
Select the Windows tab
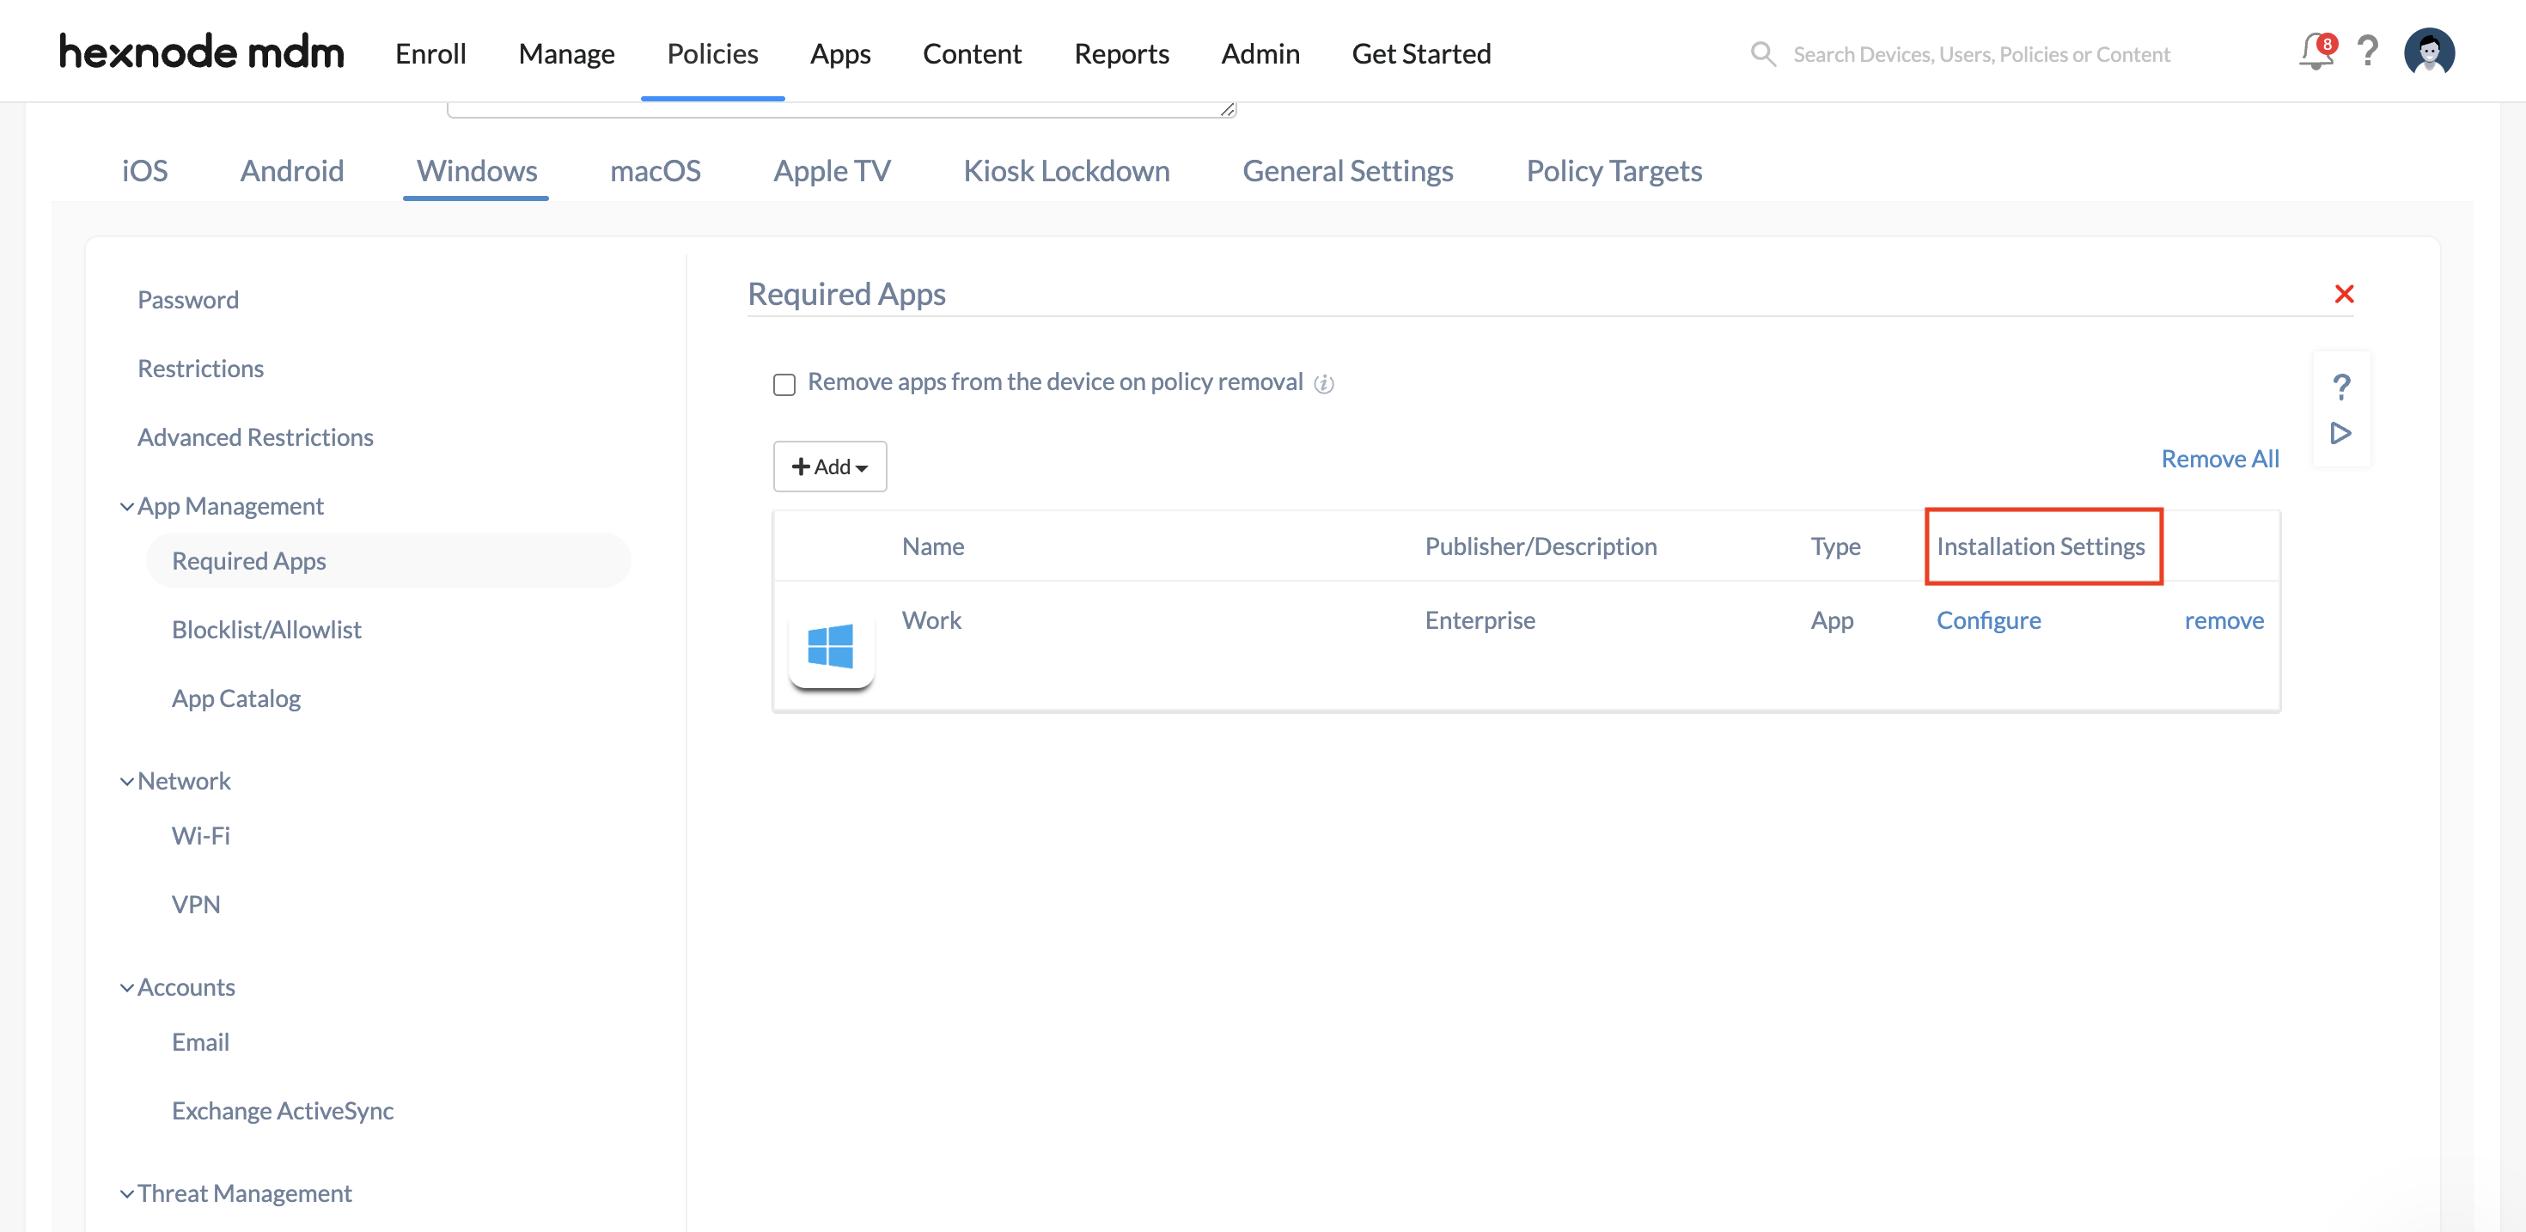pyautogui.click(x=477, y=169)
